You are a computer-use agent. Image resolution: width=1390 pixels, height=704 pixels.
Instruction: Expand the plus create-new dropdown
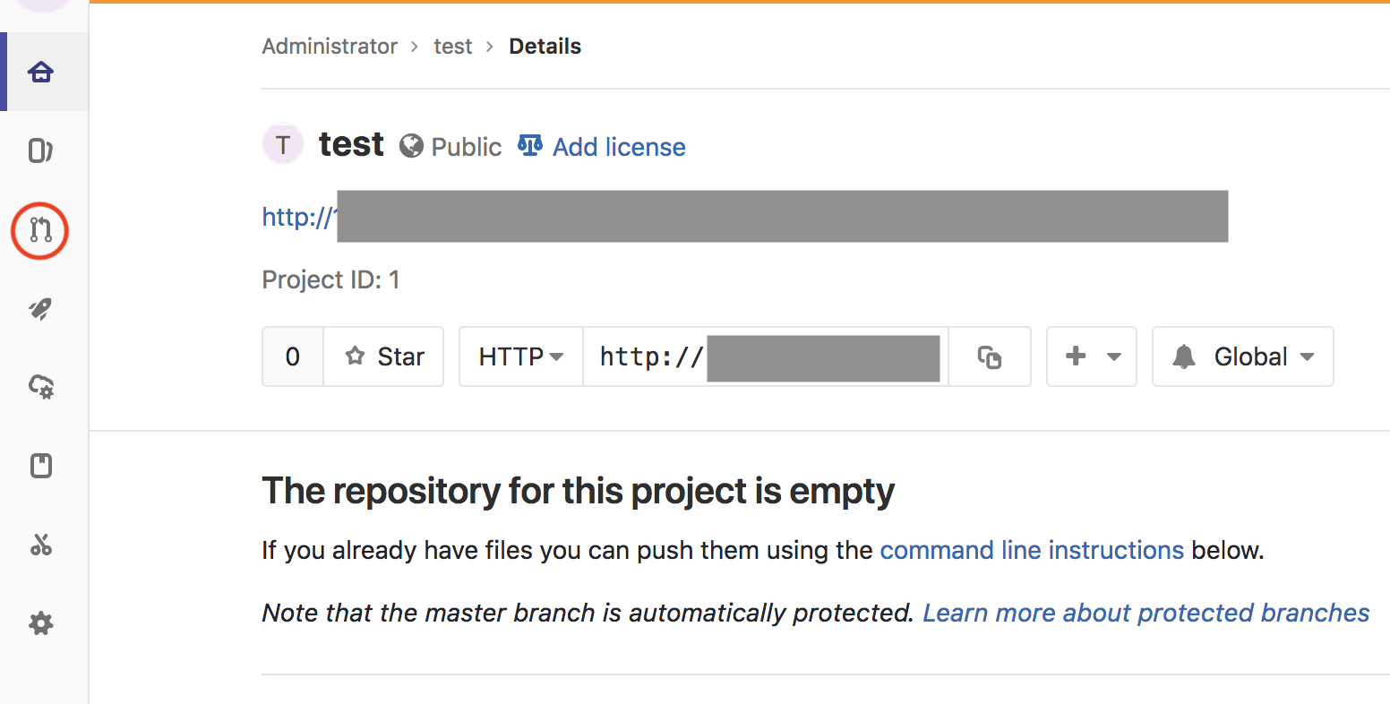[1092, 356]
